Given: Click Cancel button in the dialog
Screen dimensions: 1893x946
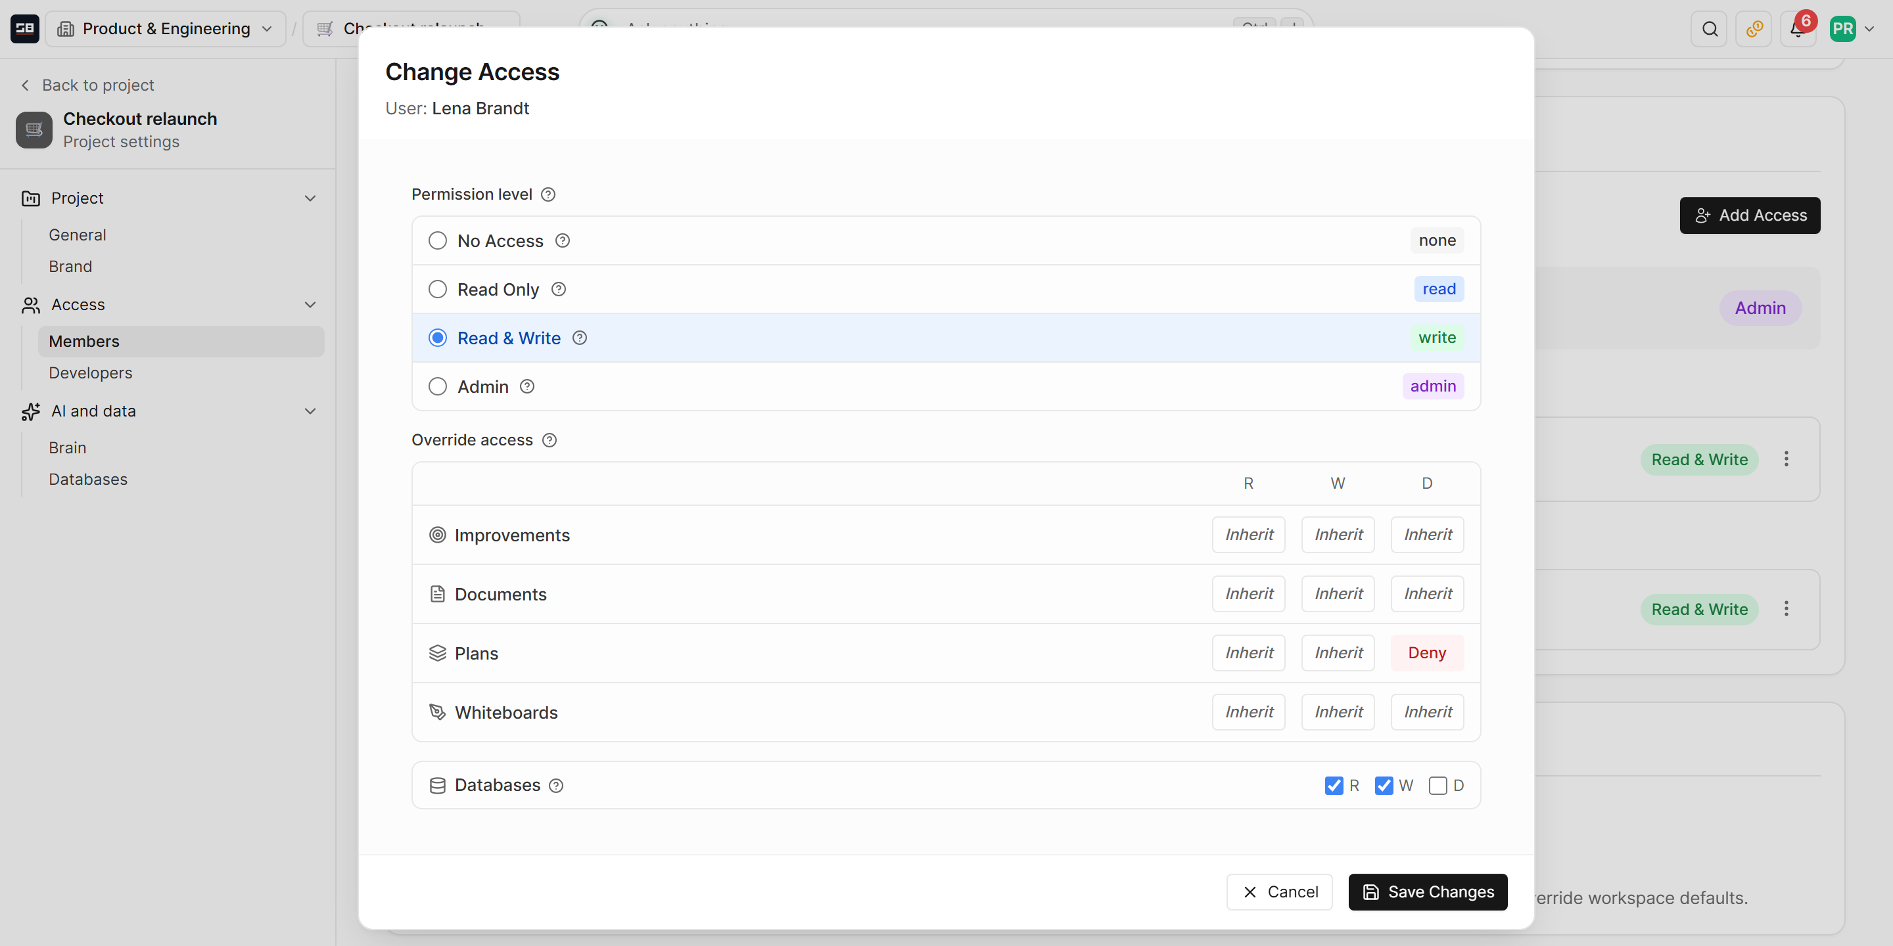Looking at the screenshot, I should [1279, 891].
